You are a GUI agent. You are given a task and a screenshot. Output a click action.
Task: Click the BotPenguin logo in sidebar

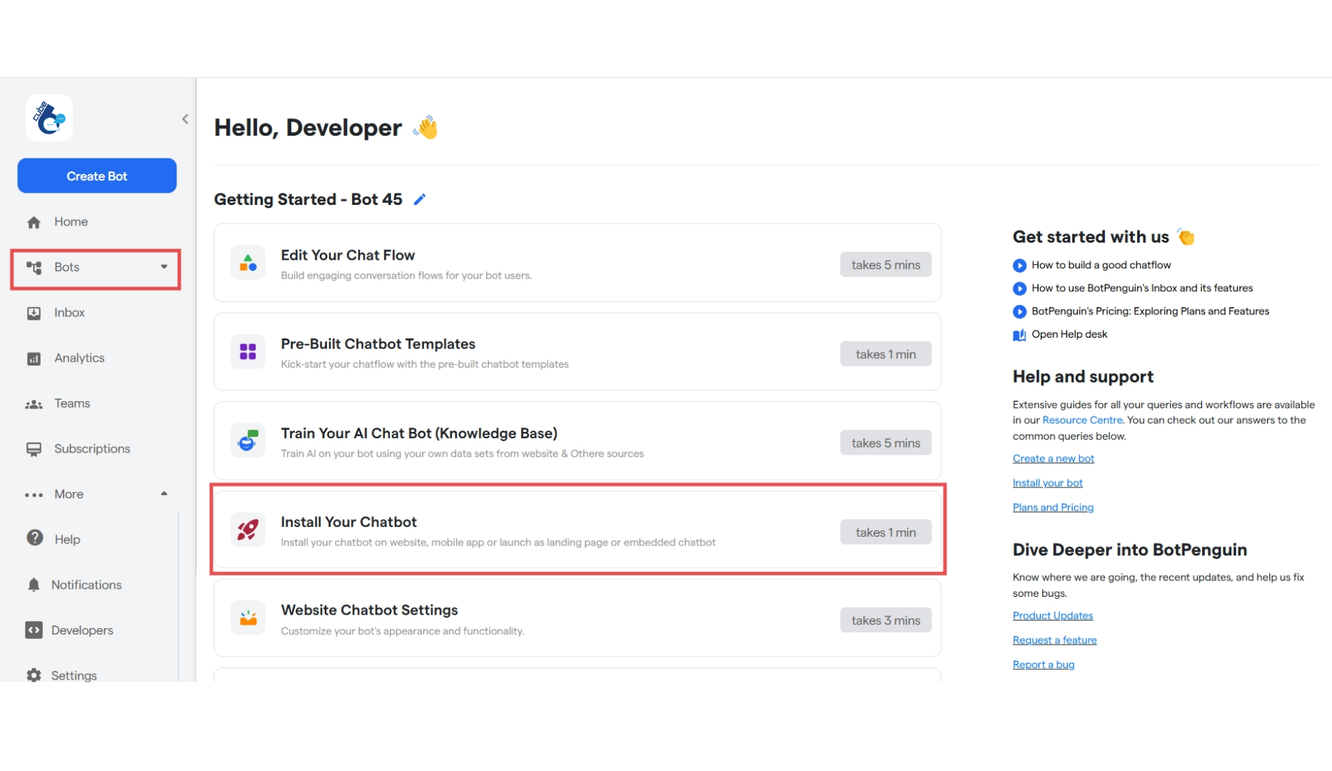click(49, 118)
